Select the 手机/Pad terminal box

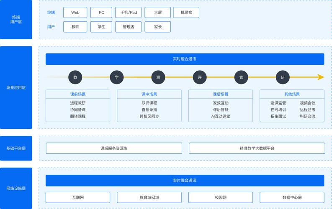129,13
